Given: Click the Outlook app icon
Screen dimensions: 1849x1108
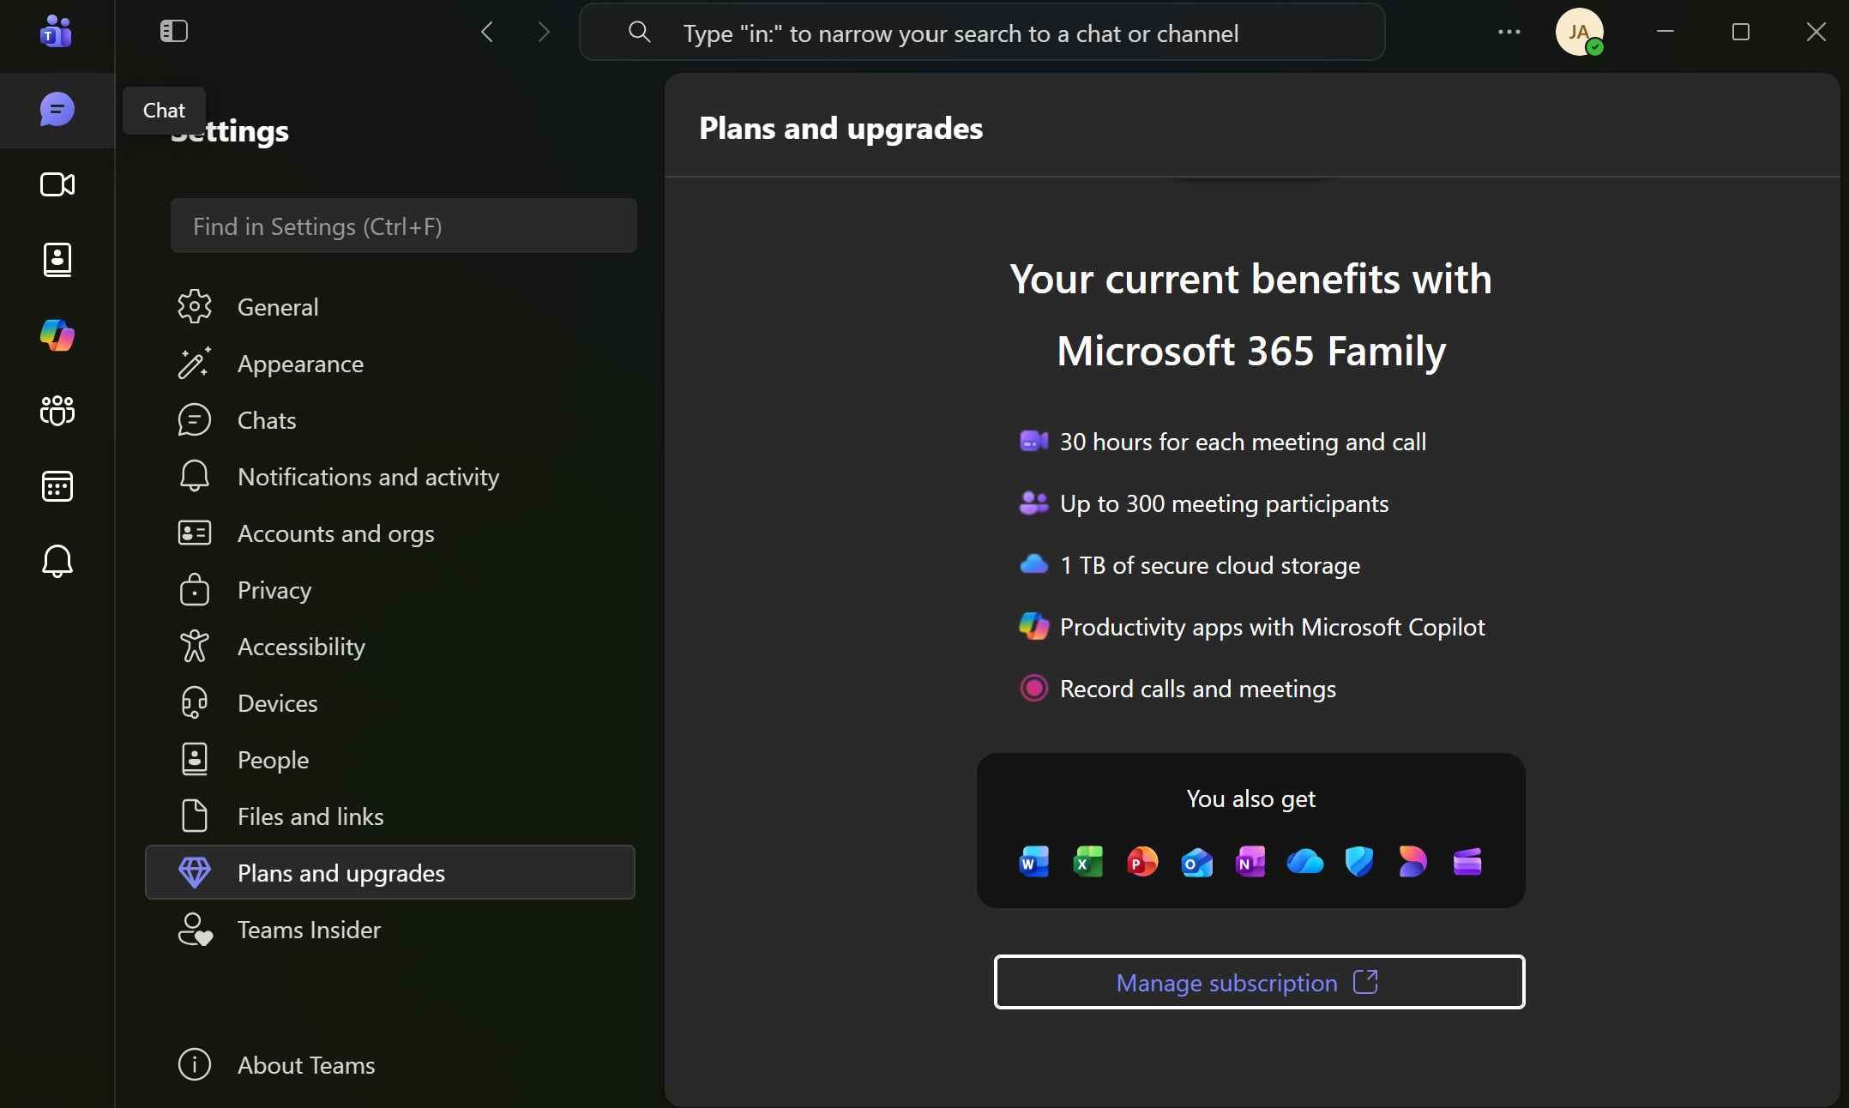Looking at the screenshot, I should point(1196,862).
